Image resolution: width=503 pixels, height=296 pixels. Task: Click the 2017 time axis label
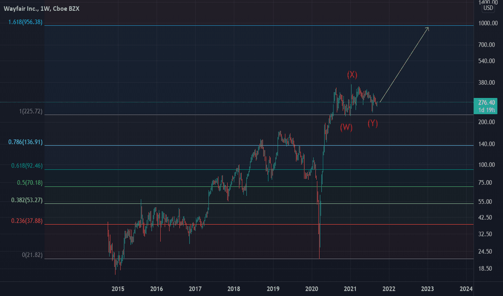(195, 289)
